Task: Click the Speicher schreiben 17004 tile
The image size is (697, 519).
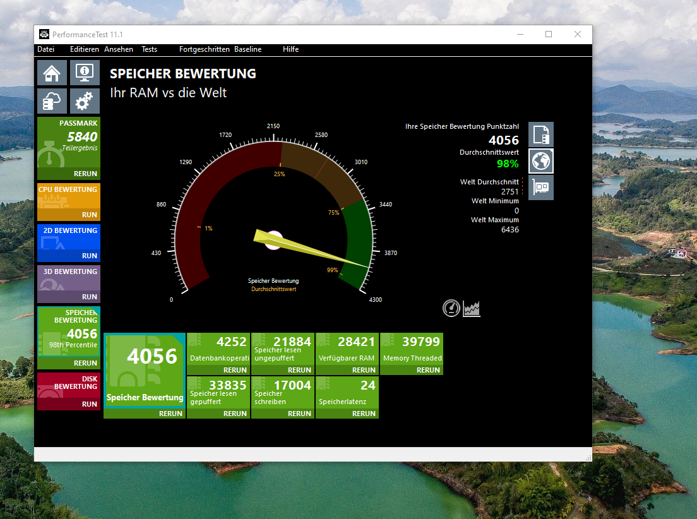Action: coord(283,392)
